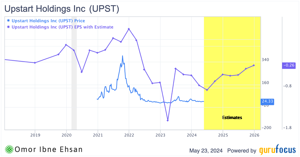This screenshot has width=300, height=157.
Task: Toggle the EPS with Estimate legend label
Action: pyautogui.click(x=62, y=27)
